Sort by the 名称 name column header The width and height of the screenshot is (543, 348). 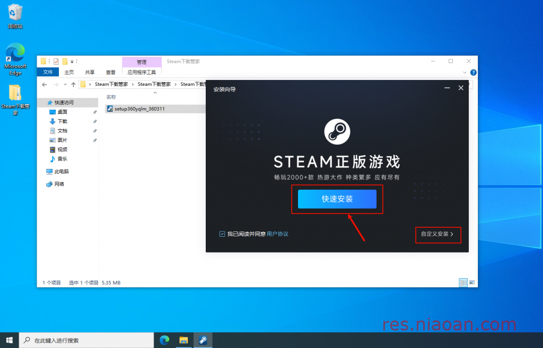[x=111, y=97]
